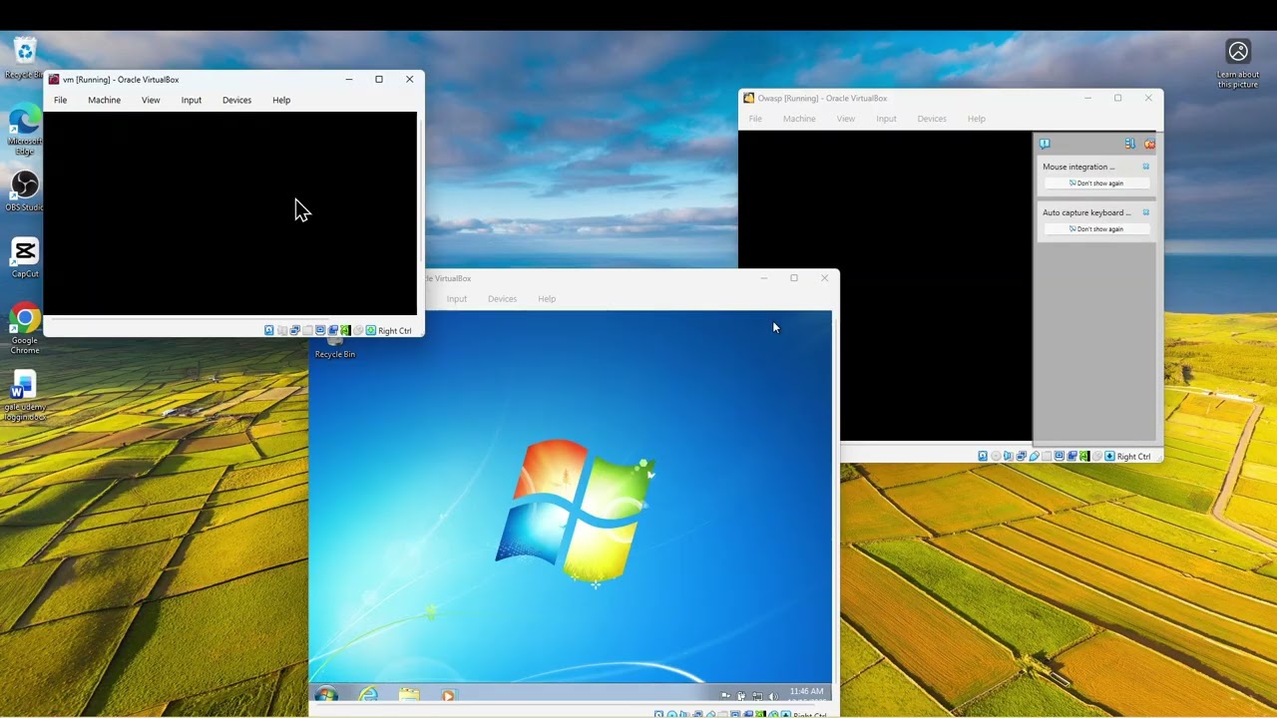Select the Word document on host desktop
The width and height of the screenshot is (1277, 718).
tap(25, 395)
